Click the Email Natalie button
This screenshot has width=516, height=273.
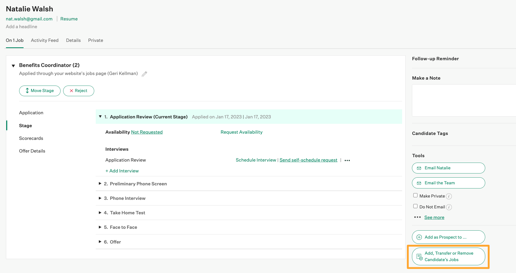point(448,168)
